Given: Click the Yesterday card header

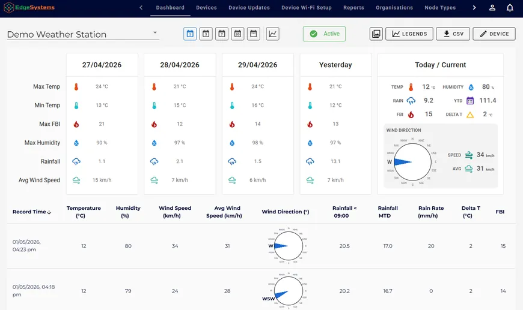Looking at the screenshot, I should point(335,65).
